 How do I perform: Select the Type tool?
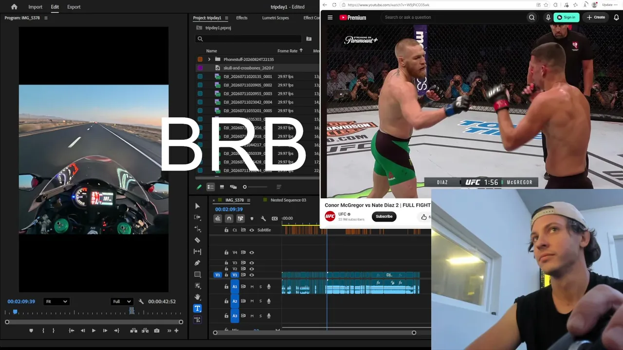tap(197, 308)
